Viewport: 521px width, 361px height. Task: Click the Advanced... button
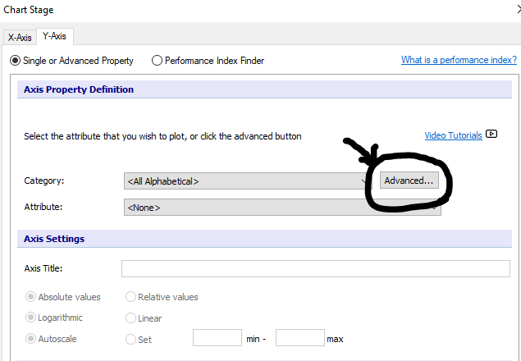pyautogui.click(x=409, y=180)
